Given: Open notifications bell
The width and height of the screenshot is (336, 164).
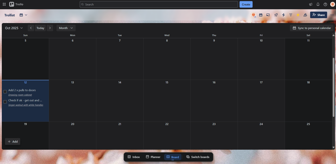Looking at the screenshot, I should pyautogui.click(x=318, y=4).
